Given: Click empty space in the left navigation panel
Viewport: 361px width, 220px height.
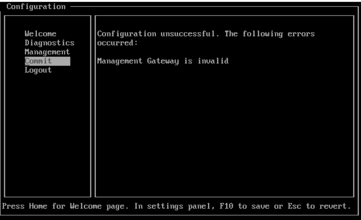Looking at the screenshot, I should coord(48,134).
